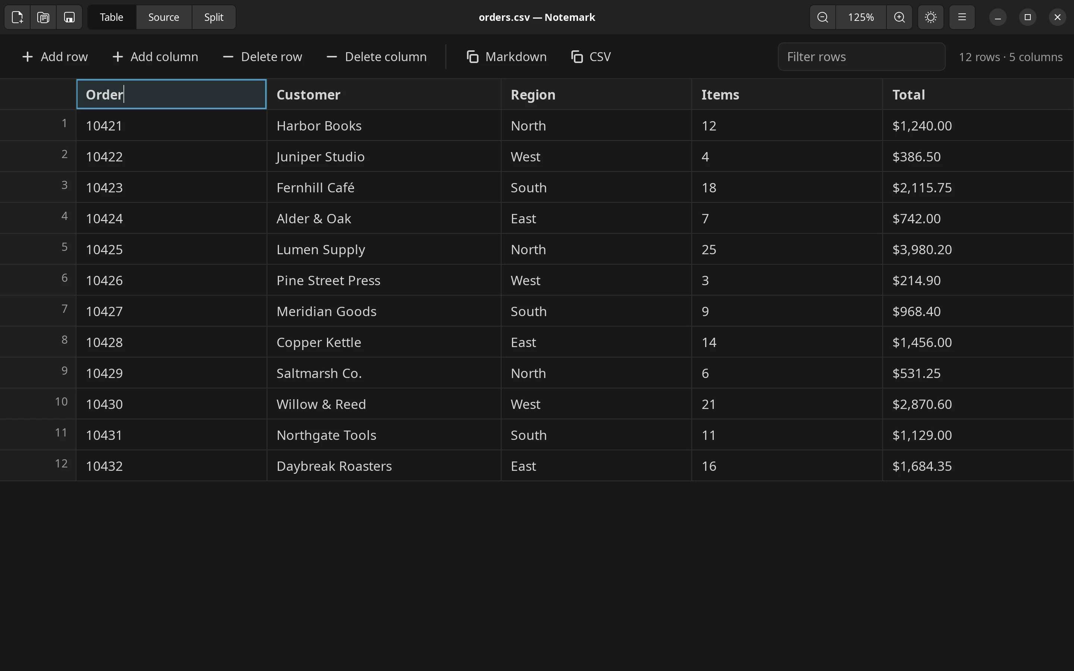
Task: Select order cell 10430
Action: tap(171, 404)
